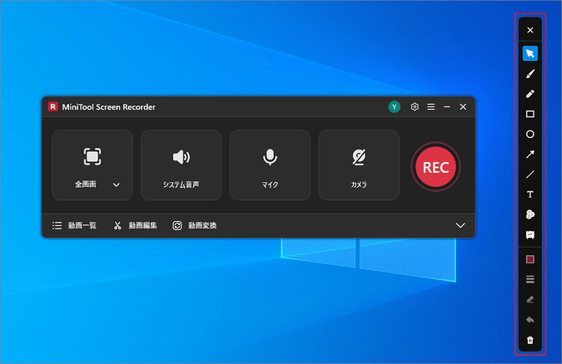Select the rectangle shape tool
The image size is (562, 364).
click(x=530, y=114)
